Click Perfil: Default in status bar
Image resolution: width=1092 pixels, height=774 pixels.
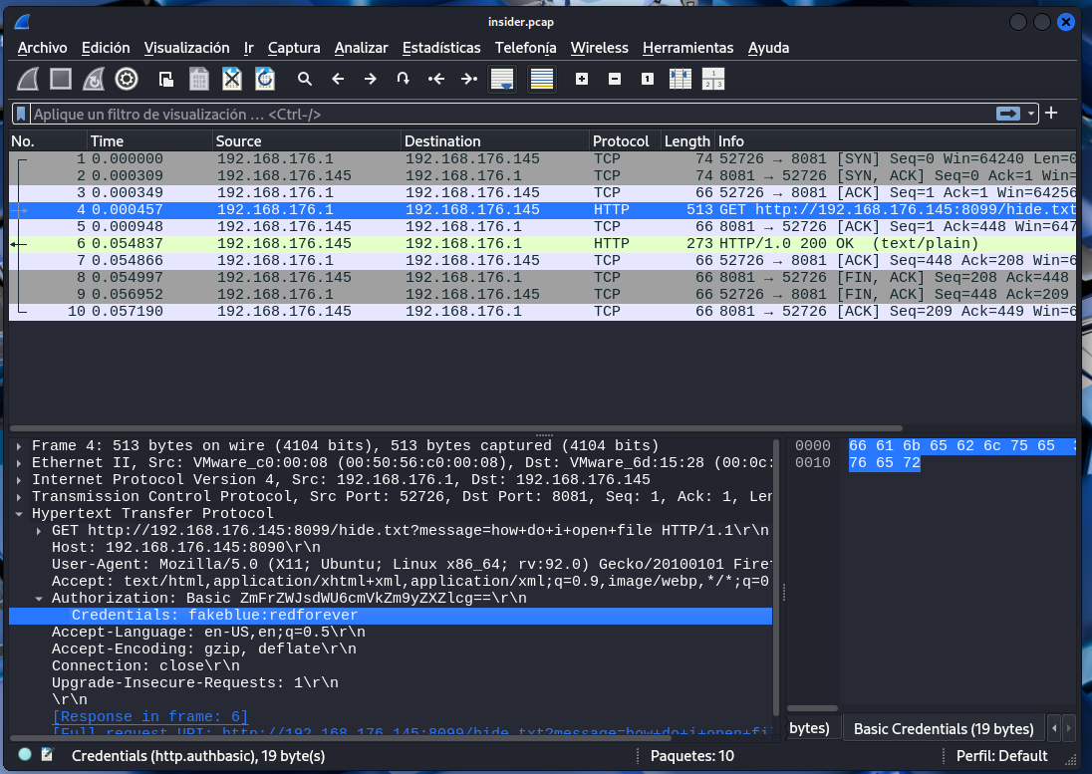coord(1001,756)
